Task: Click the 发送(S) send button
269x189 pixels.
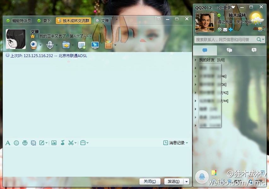Action: pyautogui.click(x=174, y=181)
